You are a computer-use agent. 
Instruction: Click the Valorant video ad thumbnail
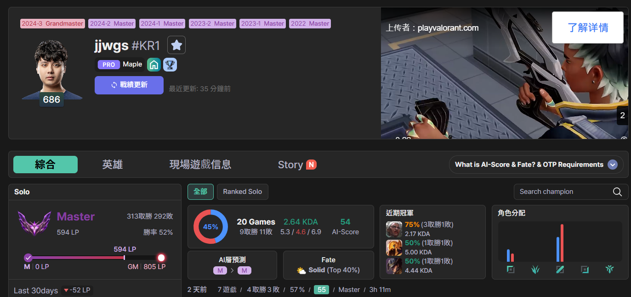pos(505,73)
